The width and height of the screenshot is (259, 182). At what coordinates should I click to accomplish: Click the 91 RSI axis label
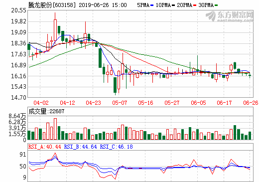(x=23, y=155)
